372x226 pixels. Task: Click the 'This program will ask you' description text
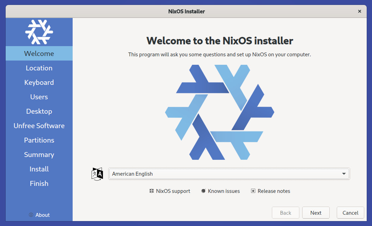(x=220, y=55)
